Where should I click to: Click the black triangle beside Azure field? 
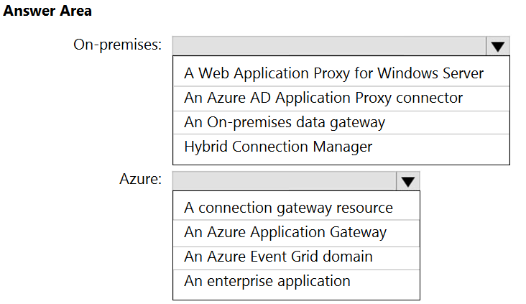point(408,182)
